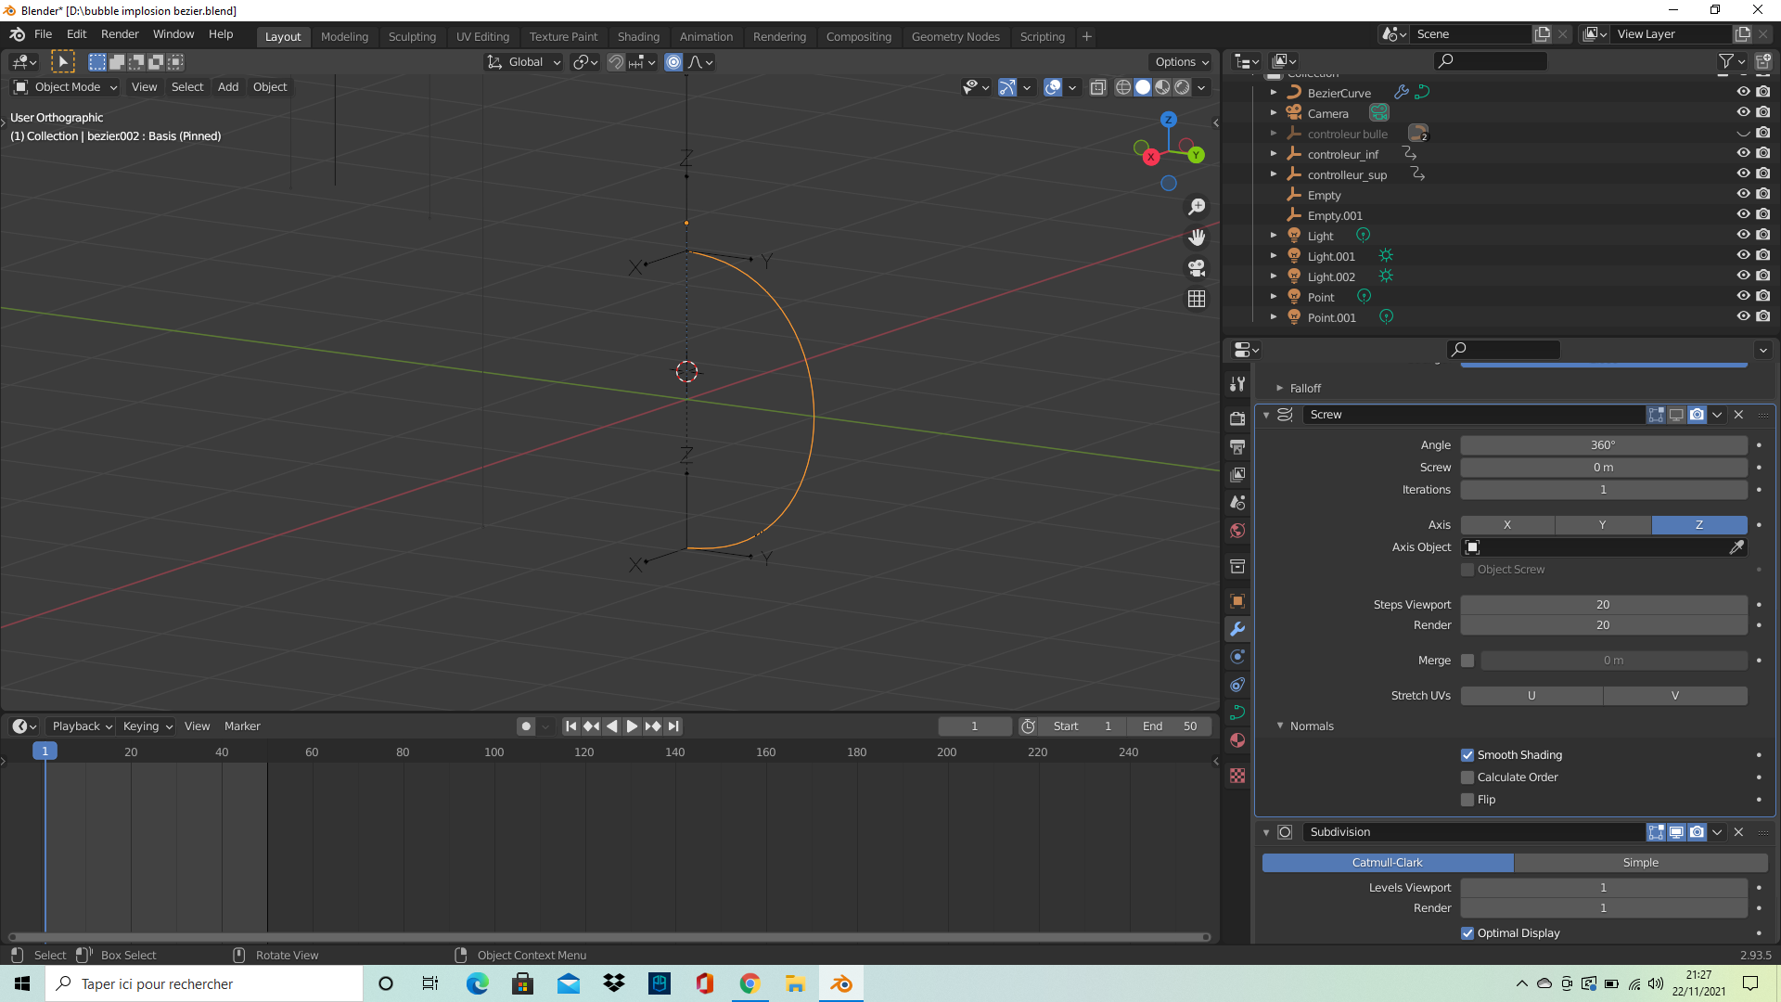Screen dimensions: 1781x1002
Task: Click the Subdivision modifier icon
Action: coord(1287,832)
